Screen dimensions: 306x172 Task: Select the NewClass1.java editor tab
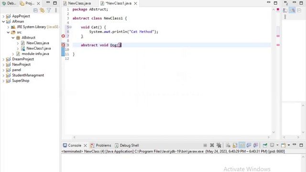click(116, 3)
